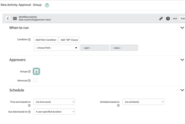Click the black question mark help icon
The height and width of the screenshot is (124, 185).
click(x=168, y=18)
